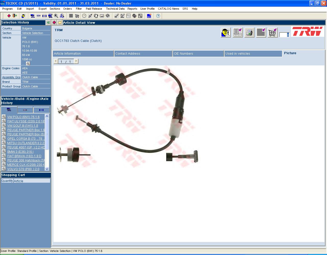Click the magnifying glass search toolbar icon
The height and width of the screenshot is (255, 327).
(56, 16)
